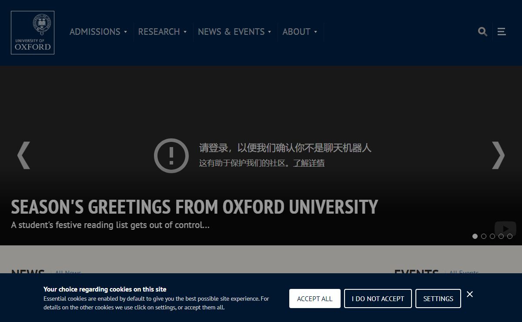
Task: Click the I Do Not Accept button
Action: click(378, 299)
